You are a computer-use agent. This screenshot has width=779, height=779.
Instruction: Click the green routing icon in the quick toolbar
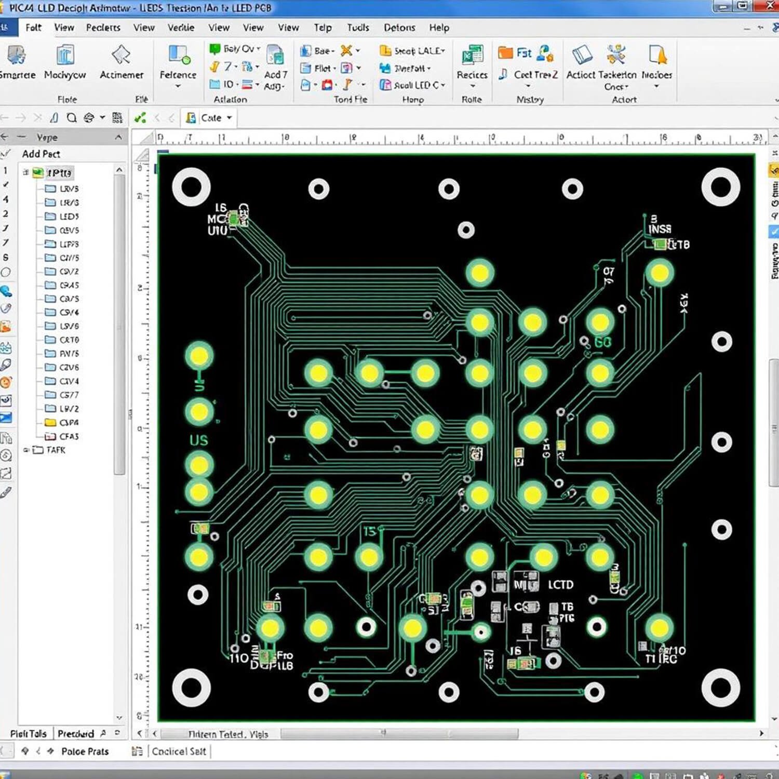click(141, 118)
